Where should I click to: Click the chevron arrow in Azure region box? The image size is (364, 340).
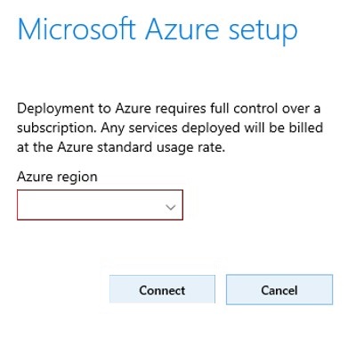point(171,207)
